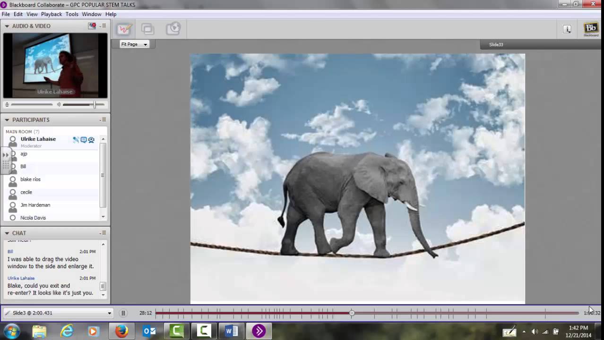Image resolution: width=604 pixels, height=340 pixels.
Task: Open green Camtasia Studio taskbar icon
Action: 176,331
